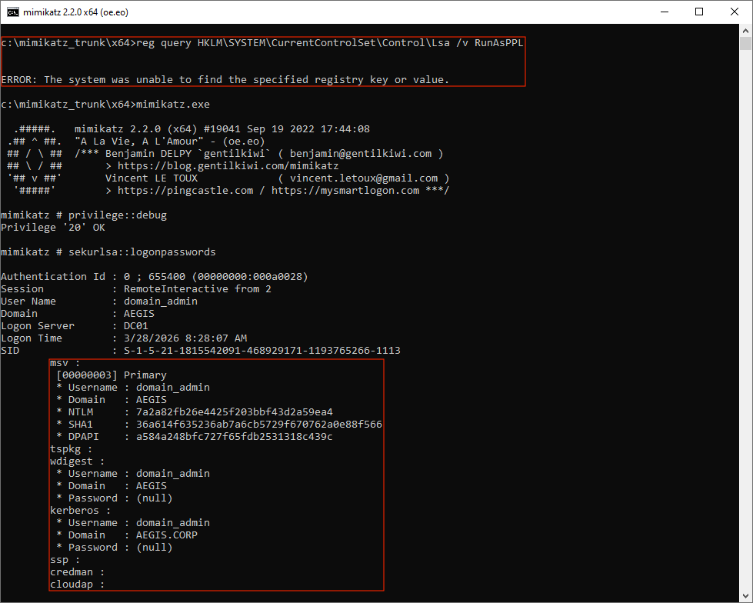Click the vincent.letoux@gmail.com email text
The height and width of the screenshot is (603, 753).
[364, 178]
